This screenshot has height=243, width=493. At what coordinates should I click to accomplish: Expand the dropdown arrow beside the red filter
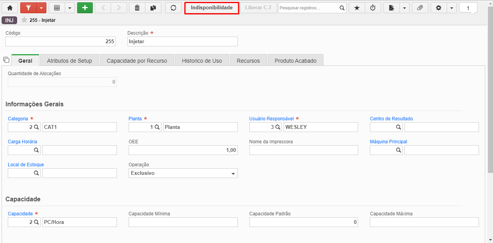point(41,8)
